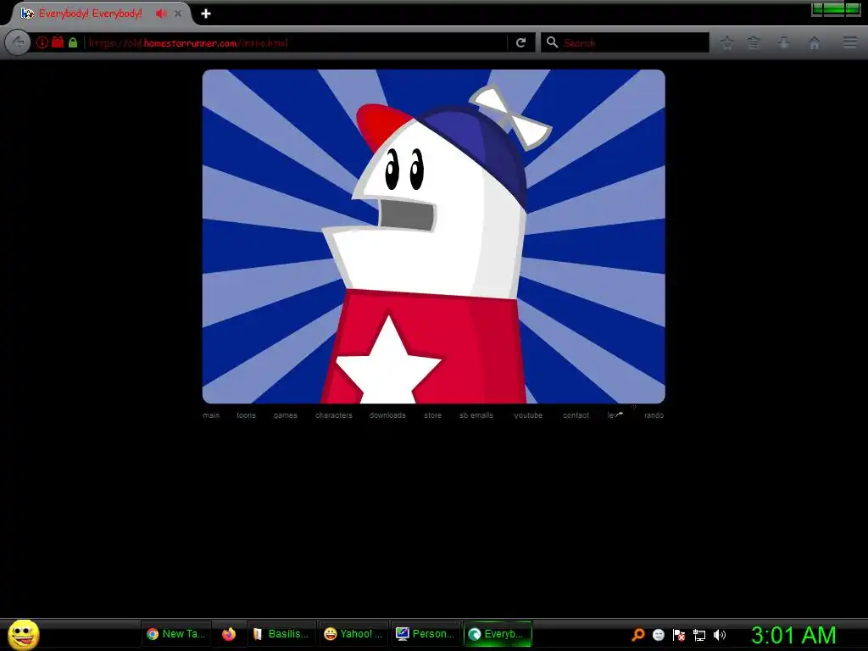Open the action center flag tray icon
Image resolution: width=868 pixels, height=651 pixels.
(x=679, y=635)
